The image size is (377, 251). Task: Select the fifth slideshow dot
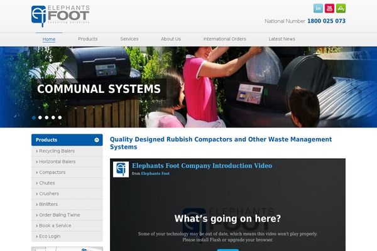(x=60, y=117)
